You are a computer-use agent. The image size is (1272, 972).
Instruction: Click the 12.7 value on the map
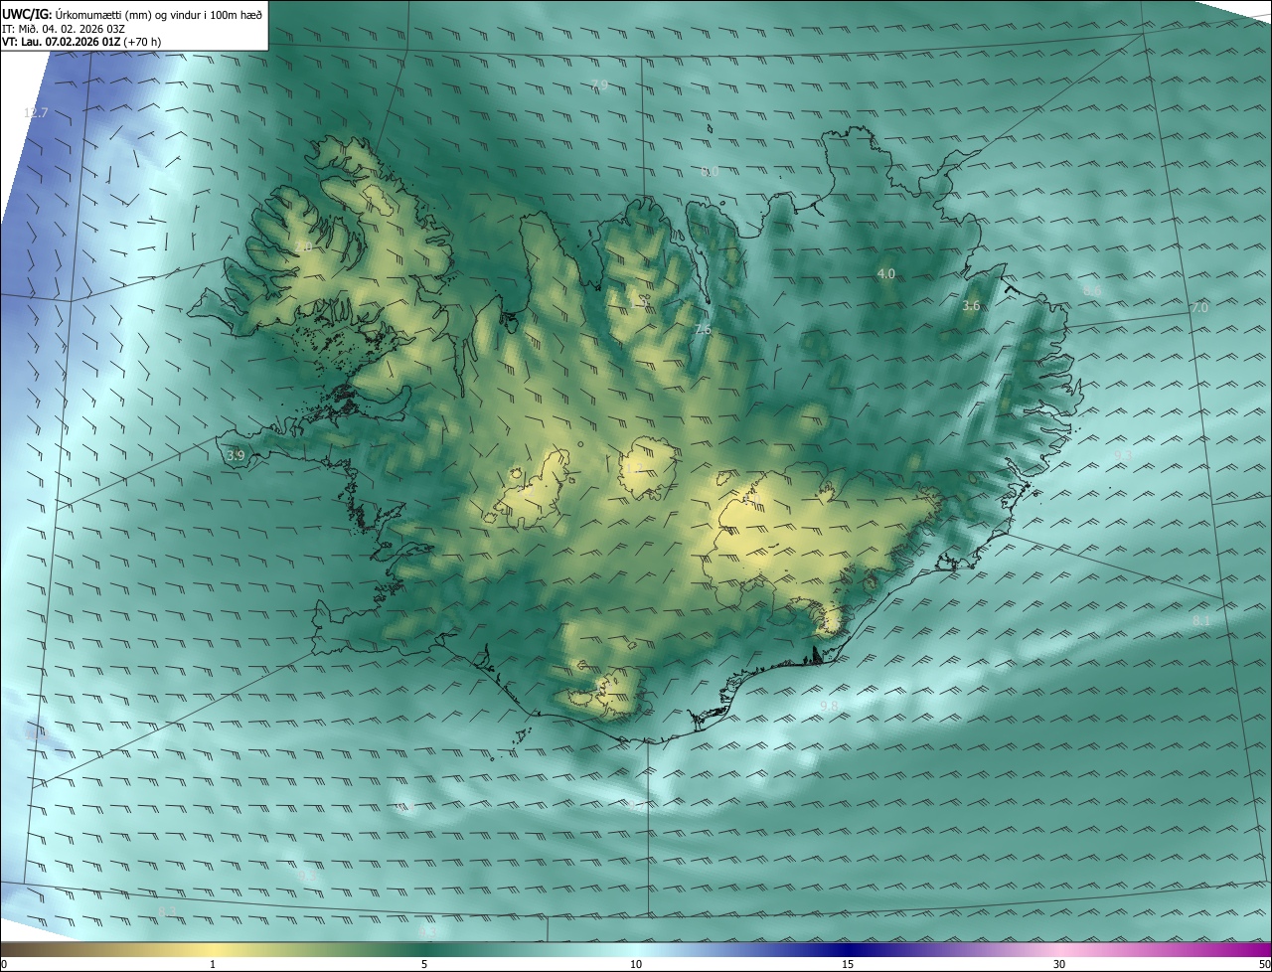tap(36, 113)
